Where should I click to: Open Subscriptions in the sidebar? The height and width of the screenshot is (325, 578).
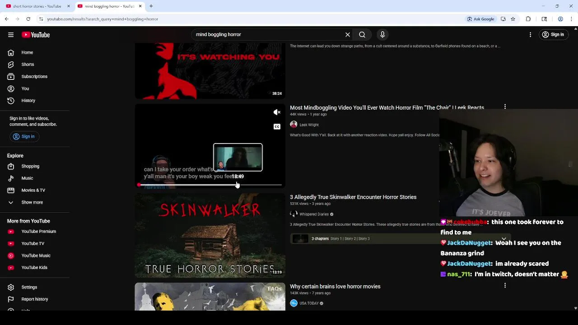[35, 76]
